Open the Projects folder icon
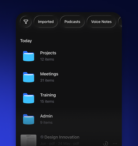 (x=28, y=56)
